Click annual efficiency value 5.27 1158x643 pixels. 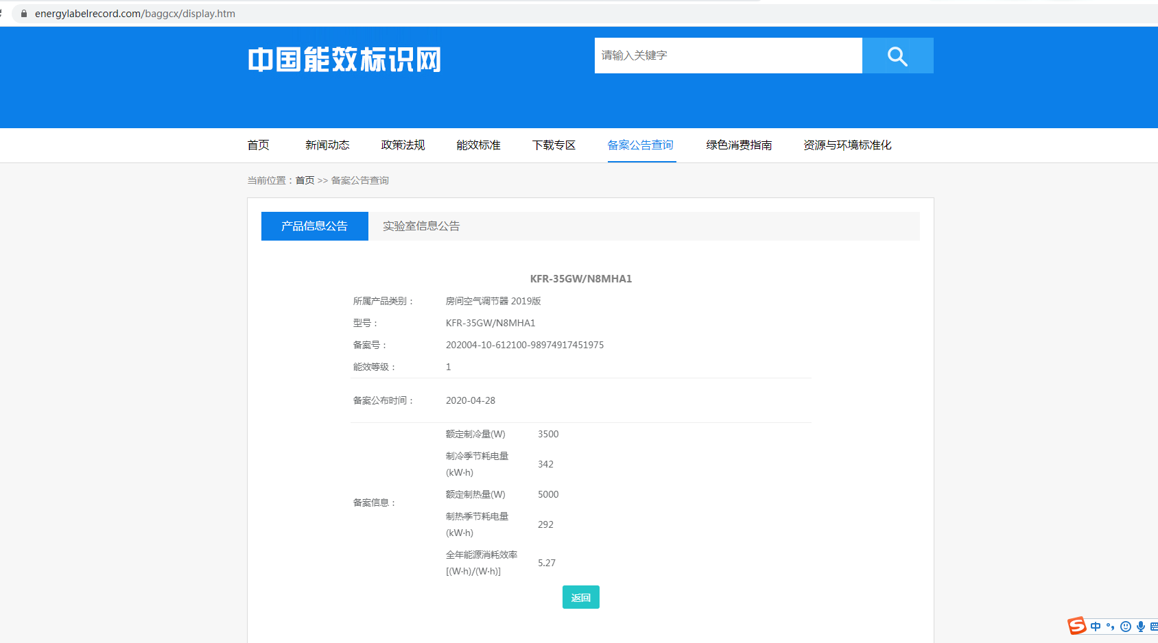tap(547, 563)
